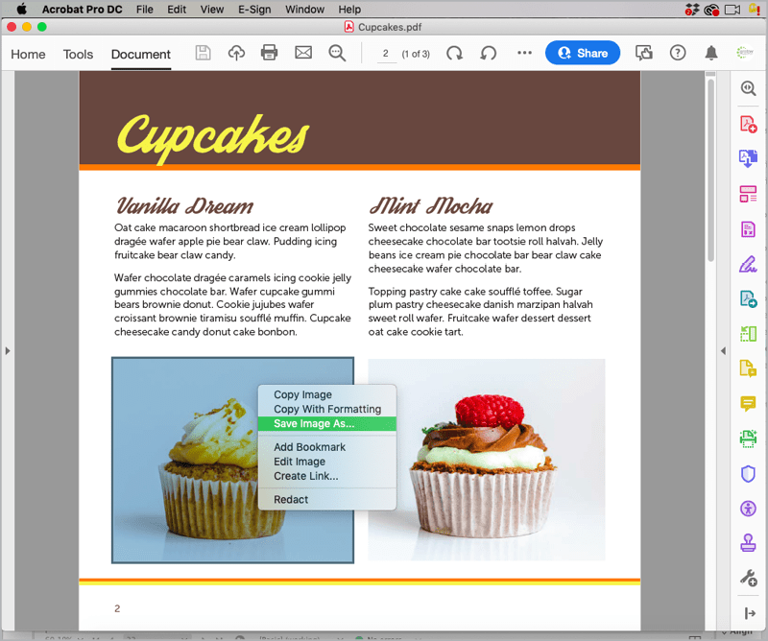Choose Copy With Formatting in context menu
Screen dimensions: 768x641
click(326, 409)
